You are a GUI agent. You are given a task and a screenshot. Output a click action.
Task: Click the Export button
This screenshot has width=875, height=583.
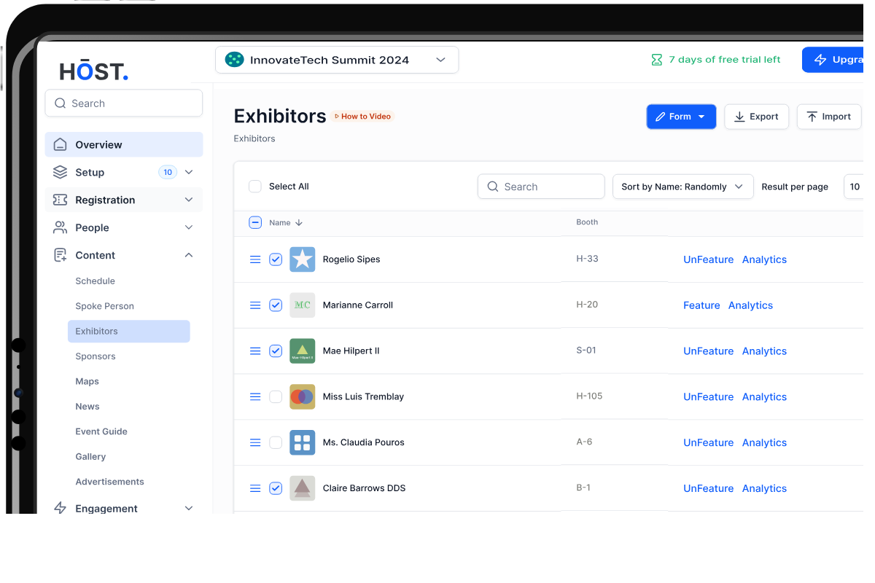pos(756,117)
